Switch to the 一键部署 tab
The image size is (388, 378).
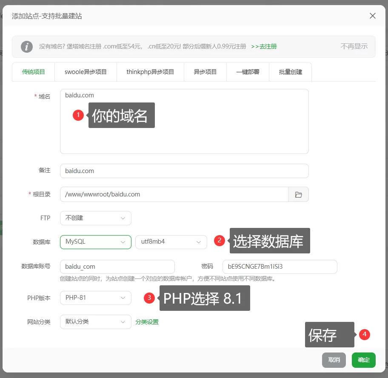(248, 71)
